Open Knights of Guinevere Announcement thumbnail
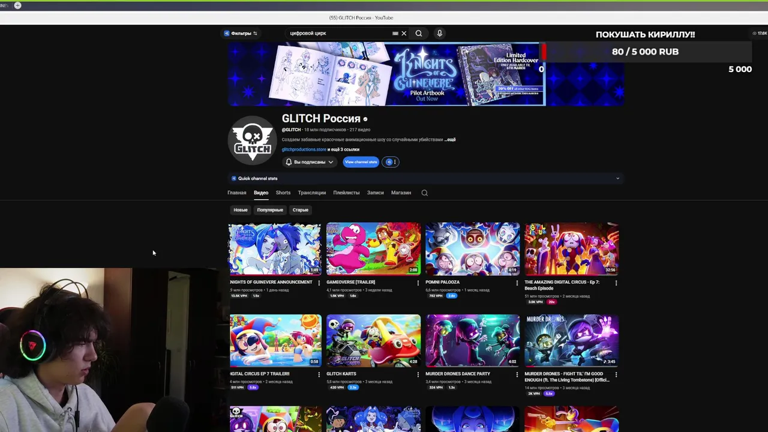 coord(275,249)
